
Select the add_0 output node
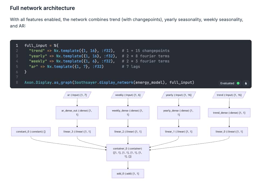pos(128,174)
